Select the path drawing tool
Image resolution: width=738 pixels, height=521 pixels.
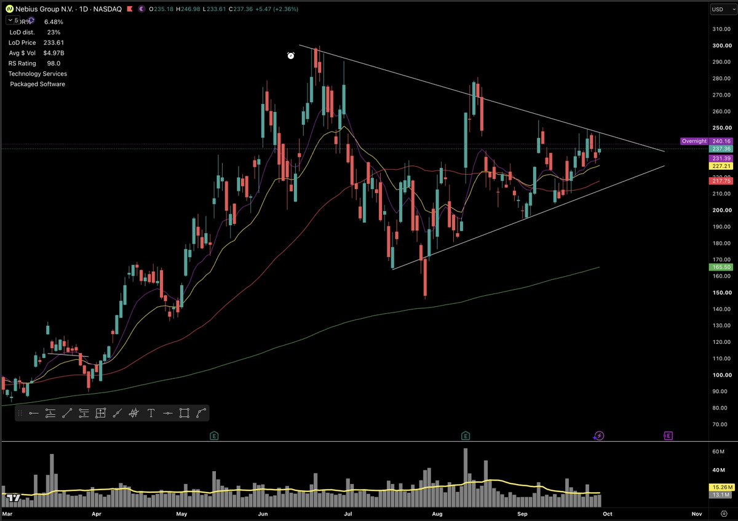[x=201, y=413]
